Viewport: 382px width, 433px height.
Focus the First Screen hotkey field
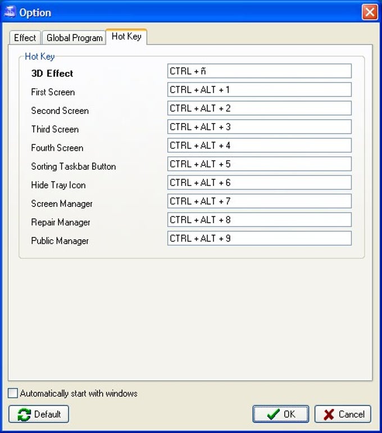[260, 89]
